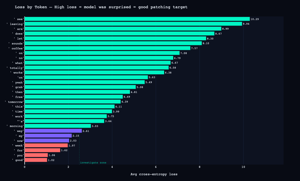300x181 pixels.
Task: Select the ' leaving' token bar
Action: click(133, 24)
